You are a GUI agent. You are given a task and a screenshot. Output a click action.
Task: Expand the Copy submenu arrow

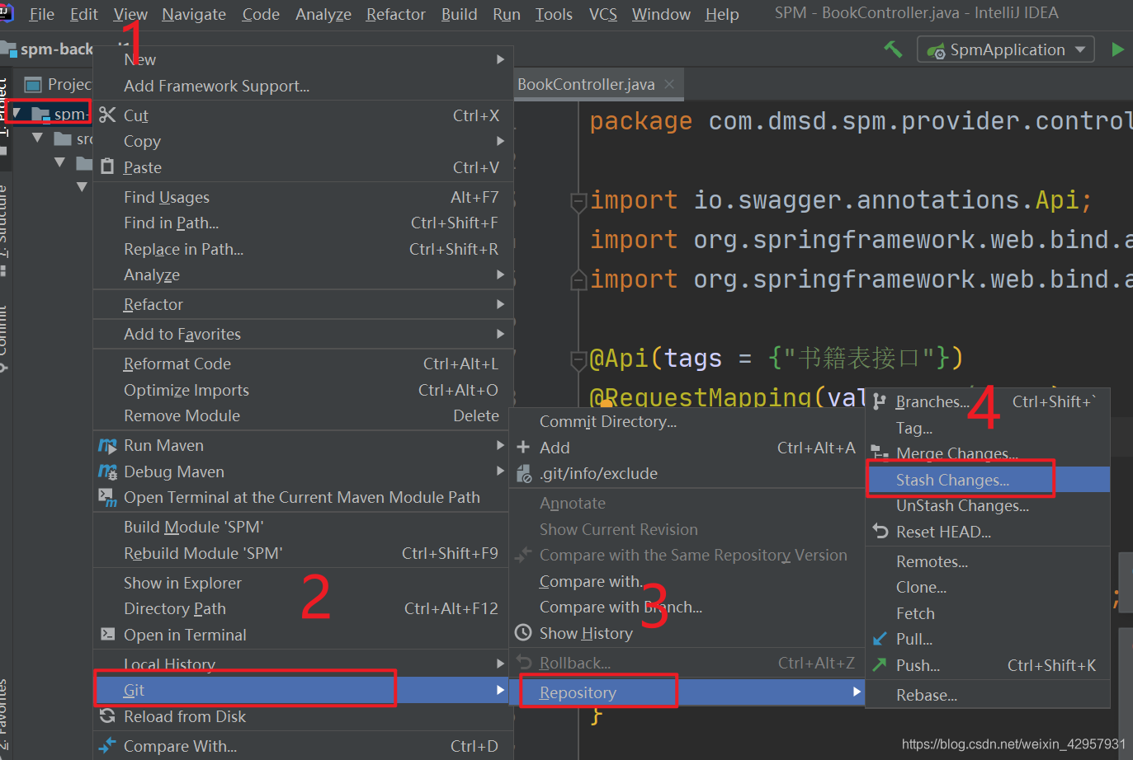pos(500,141)
